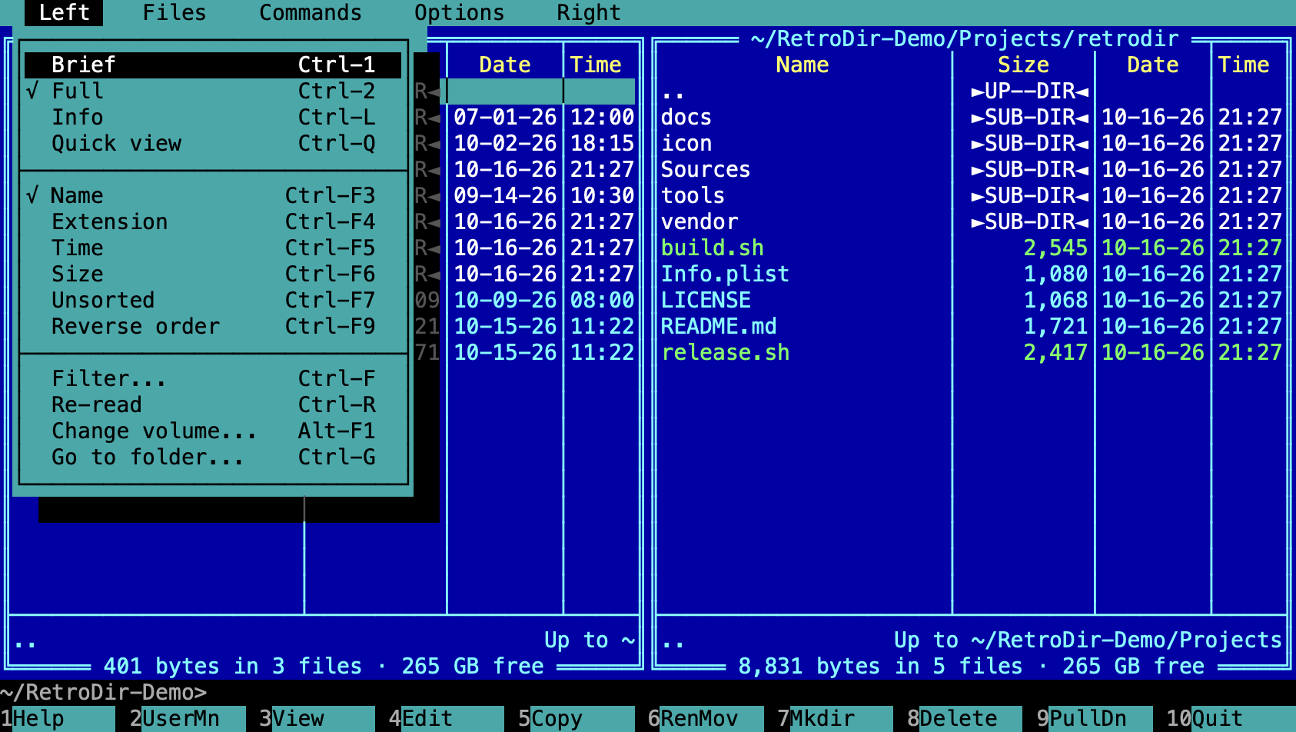Switch to Quick view
The image size is (1296, 732).
coord(213,144)
